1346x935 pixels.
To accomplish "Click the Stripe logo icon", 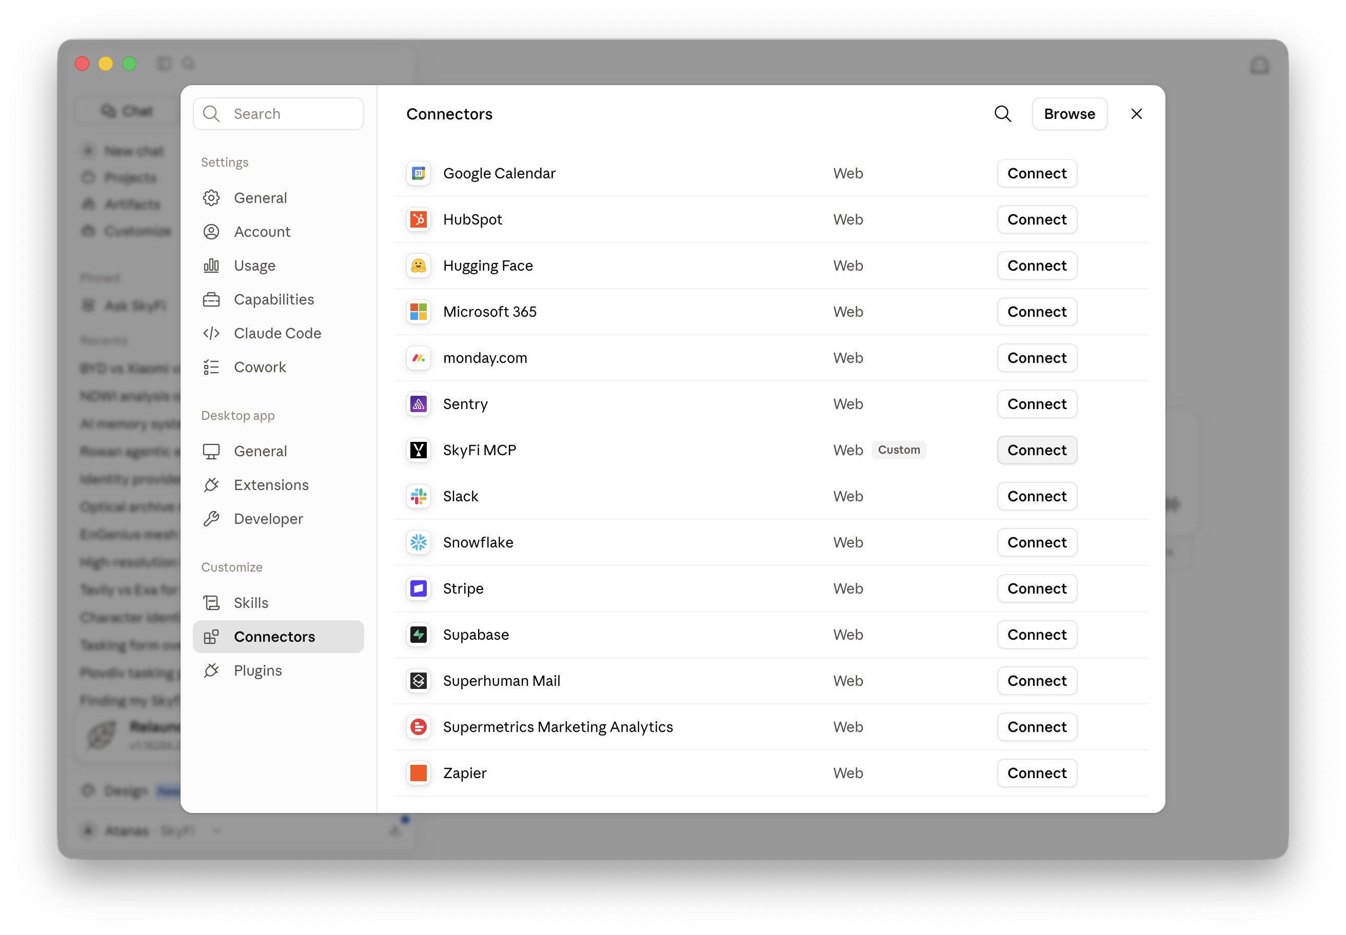I will 419,589.
